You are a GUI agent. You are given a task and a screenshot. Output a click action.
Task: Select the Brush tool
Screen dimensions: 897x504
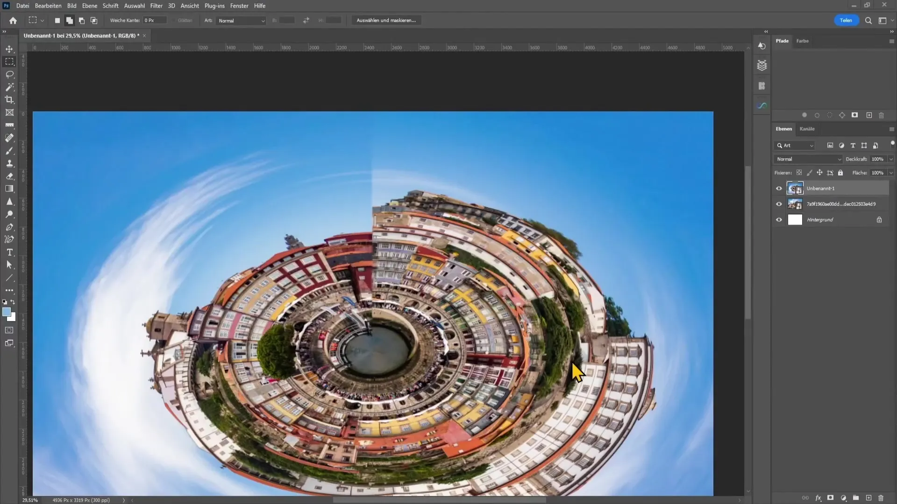[9, 151]
